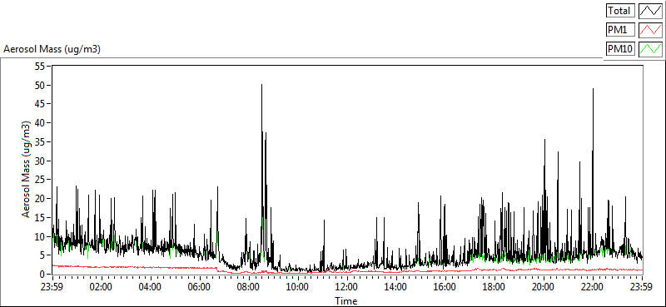Viewport: 666px width, 307px height.
Task: Click the Total plot line-style icon
Action: click(650, 11)
